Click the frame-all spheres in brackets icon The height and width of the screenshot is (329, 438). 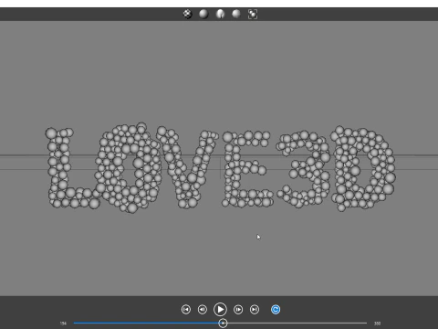(253, 14)
